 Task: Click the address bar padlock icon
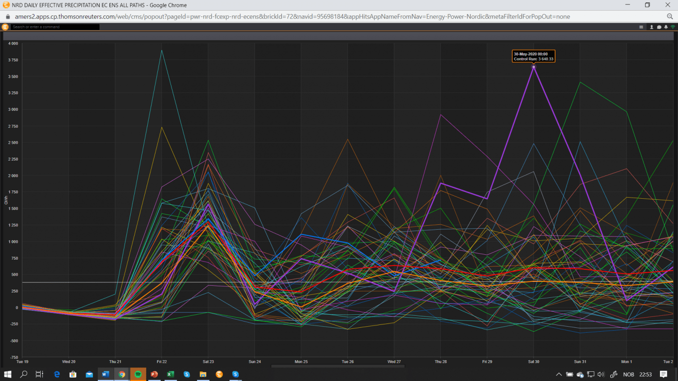(7, 16)
